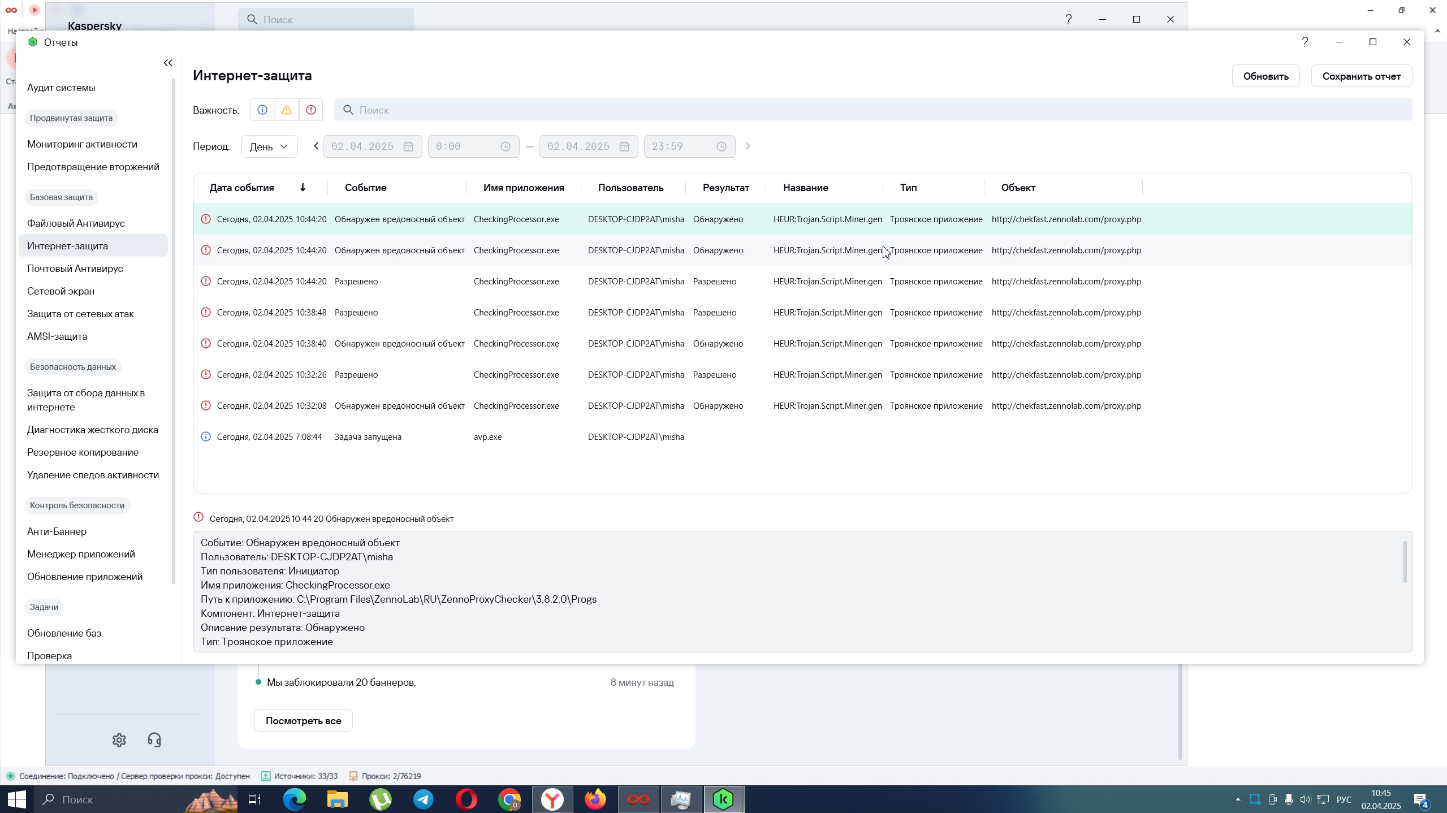Open Аудит системы report section
The image size is (1447, 813).
(x=61, y=88)
